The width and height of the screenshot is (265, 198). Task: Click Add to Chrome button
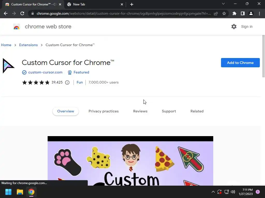pyautogui.click(x=240, y=63)
